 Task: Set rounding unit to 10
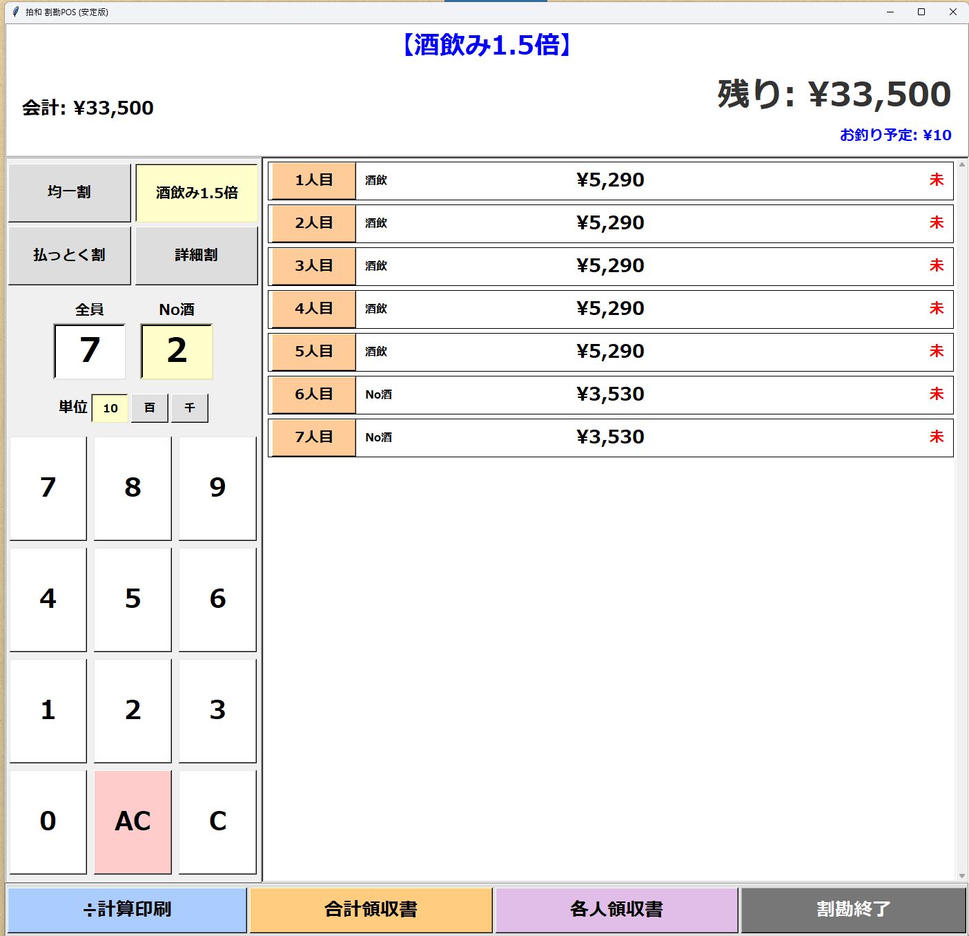tap(110, 408)
